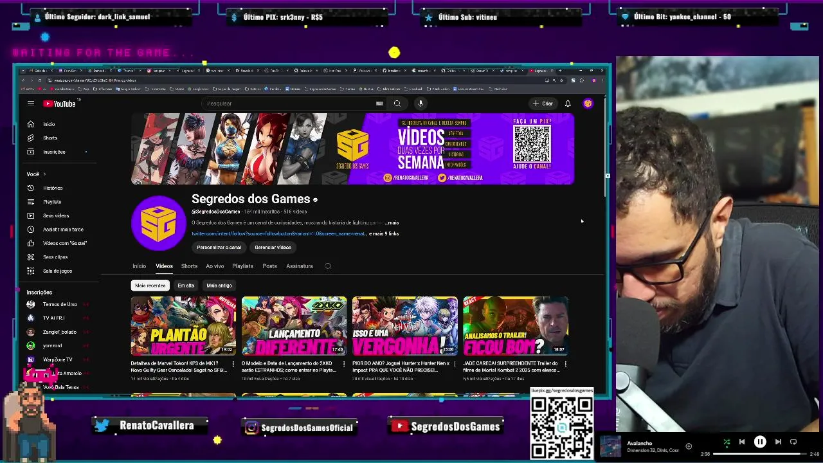Add Avalanche to liked songs
823x463 pixels.
(689, 446)
